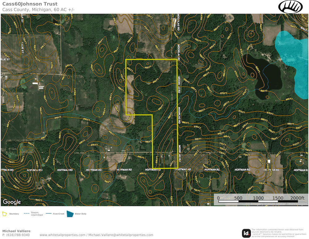309x239 pixels.
Task: Click the yellow Boundary legend icon
Action: (4, 214)
